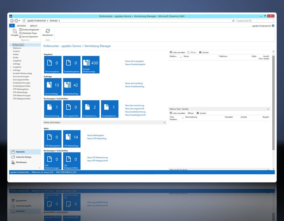Go back with the back arrow

(x=12, y=21)
